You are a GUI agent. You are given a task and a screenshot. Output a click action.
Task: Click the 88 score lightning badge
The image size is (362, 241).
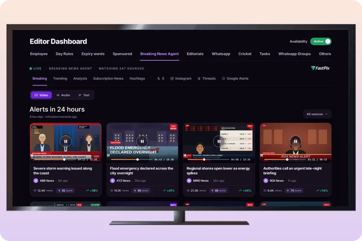click(219, 190)
